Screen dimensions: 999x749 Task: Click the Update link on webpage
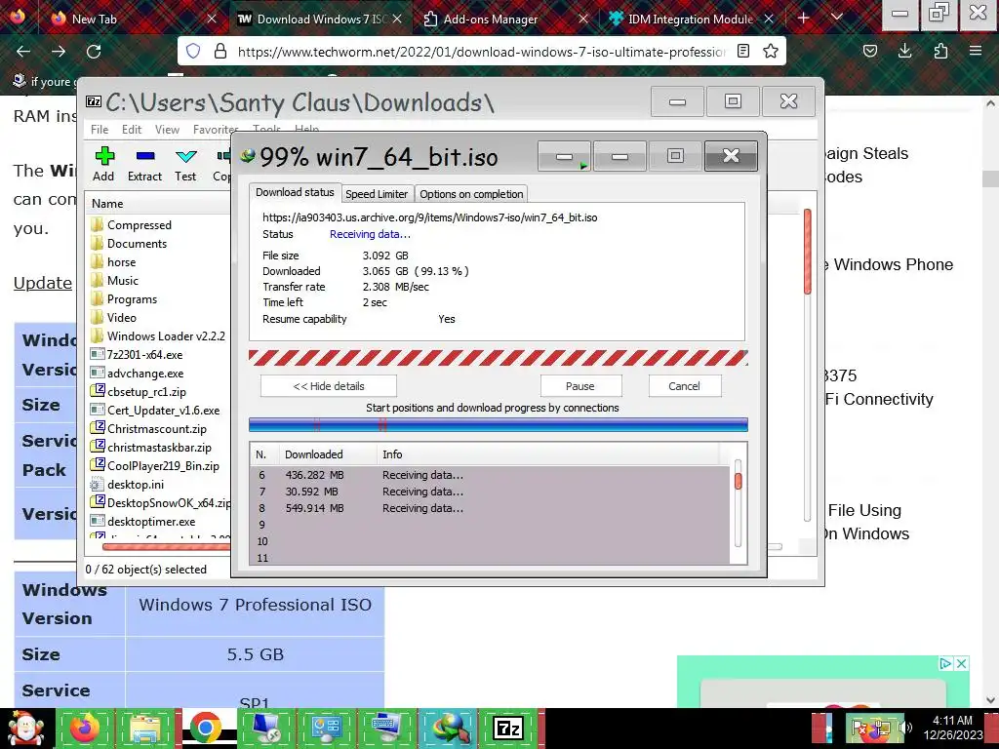click(x=43, y=283)
